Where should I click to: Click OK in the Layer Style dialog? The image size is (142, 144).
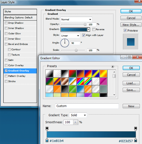click(131, 11)
